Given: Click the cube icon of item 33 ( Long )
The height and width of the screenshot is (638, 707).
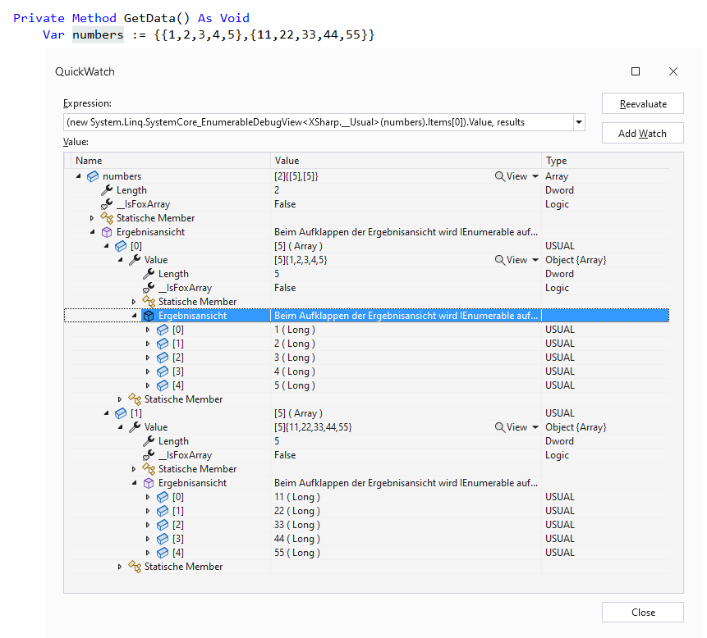Looking at the screenshot, I should 163,525.
